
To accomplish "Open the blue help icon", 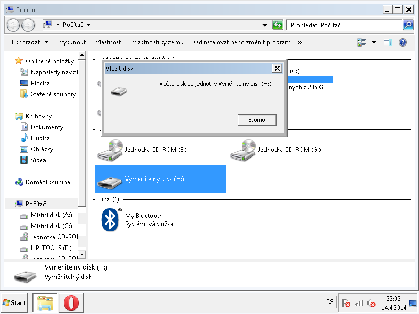I will pyautogui.click(x=402, y=42).
